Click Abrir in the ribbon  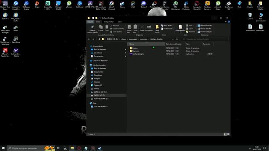pos(189,26)
